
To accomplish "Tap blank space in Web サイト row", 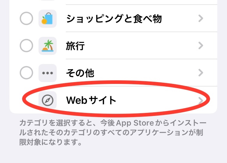I will tap(157, 100).
